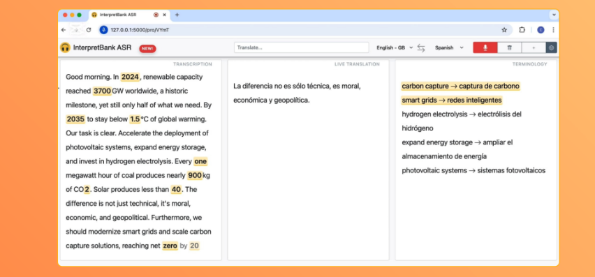Click the InterpretBank ASR app title

click(x=102, y=47)
